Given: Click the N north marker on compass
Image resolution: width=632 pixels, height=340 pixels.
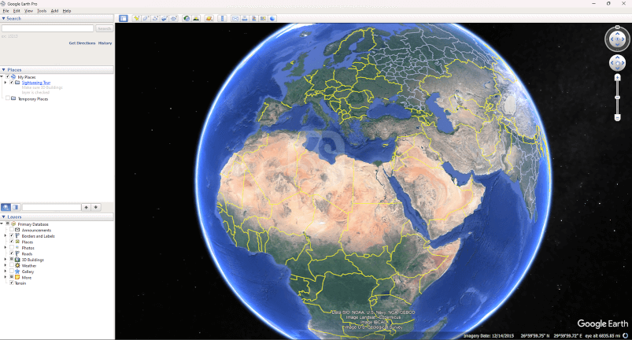Looking at the screenshot, I should pyautogui.click(x=617, y=28).
